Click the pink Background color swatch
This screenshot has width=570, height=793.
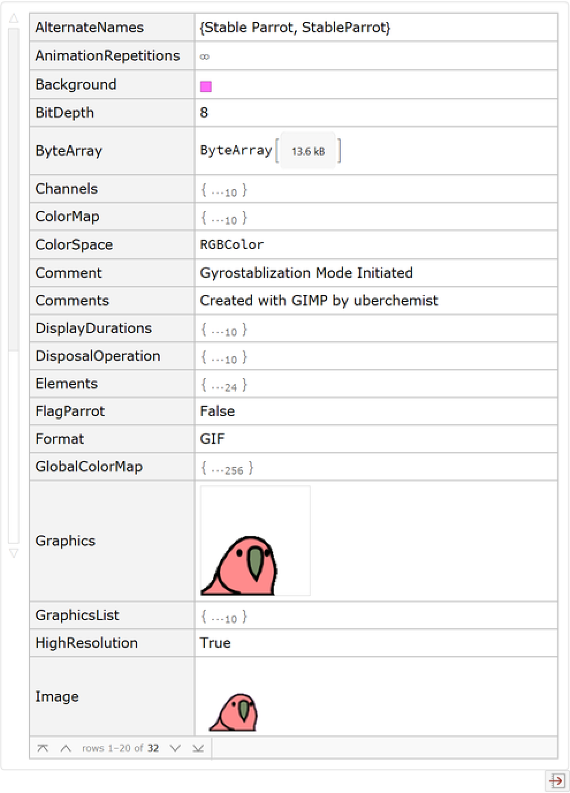click(206, 86)
